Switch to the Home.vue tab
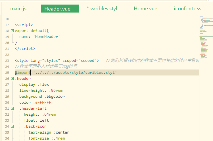The width and height of the screenshot is (213, 141). [145, 9]
